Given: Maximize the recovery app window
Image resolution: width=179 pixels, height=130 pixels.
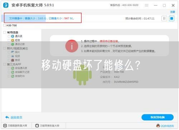Looking at the screenshot, I should pos(164,5).
